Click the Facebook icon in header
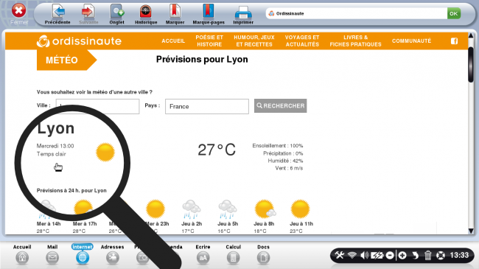 454,41
